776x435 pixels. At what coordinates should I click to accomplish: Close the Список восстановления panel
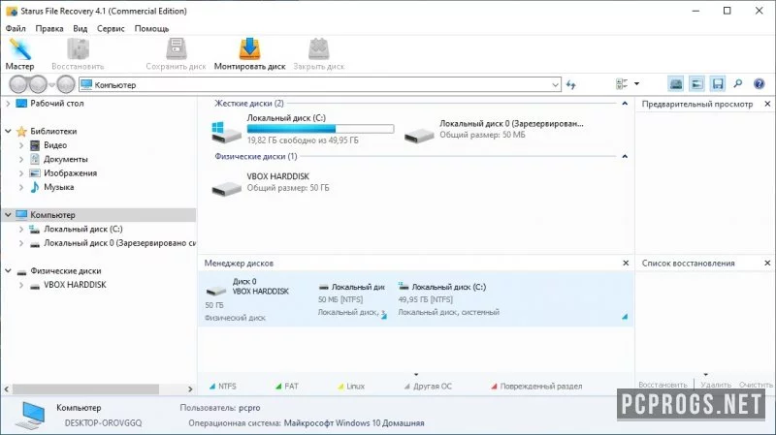767,263
